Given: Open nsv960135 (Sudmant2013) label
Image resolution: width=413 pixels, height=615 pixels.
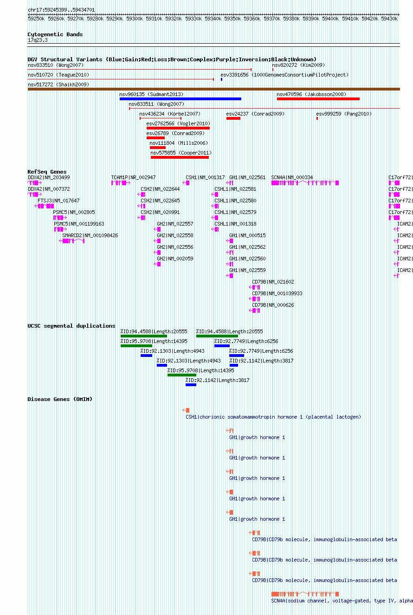Looking at the screenshot, I should (x=152, y=95).
